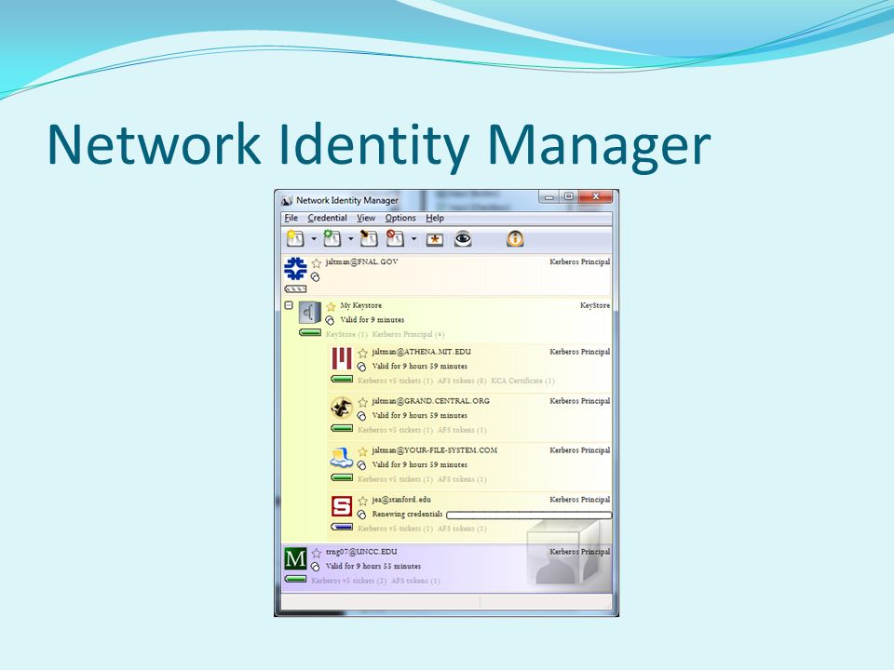The image size is (894, 670).
Task: Select the tmg07@UNCC.EDU identity name
Action: tap(361, 552)
